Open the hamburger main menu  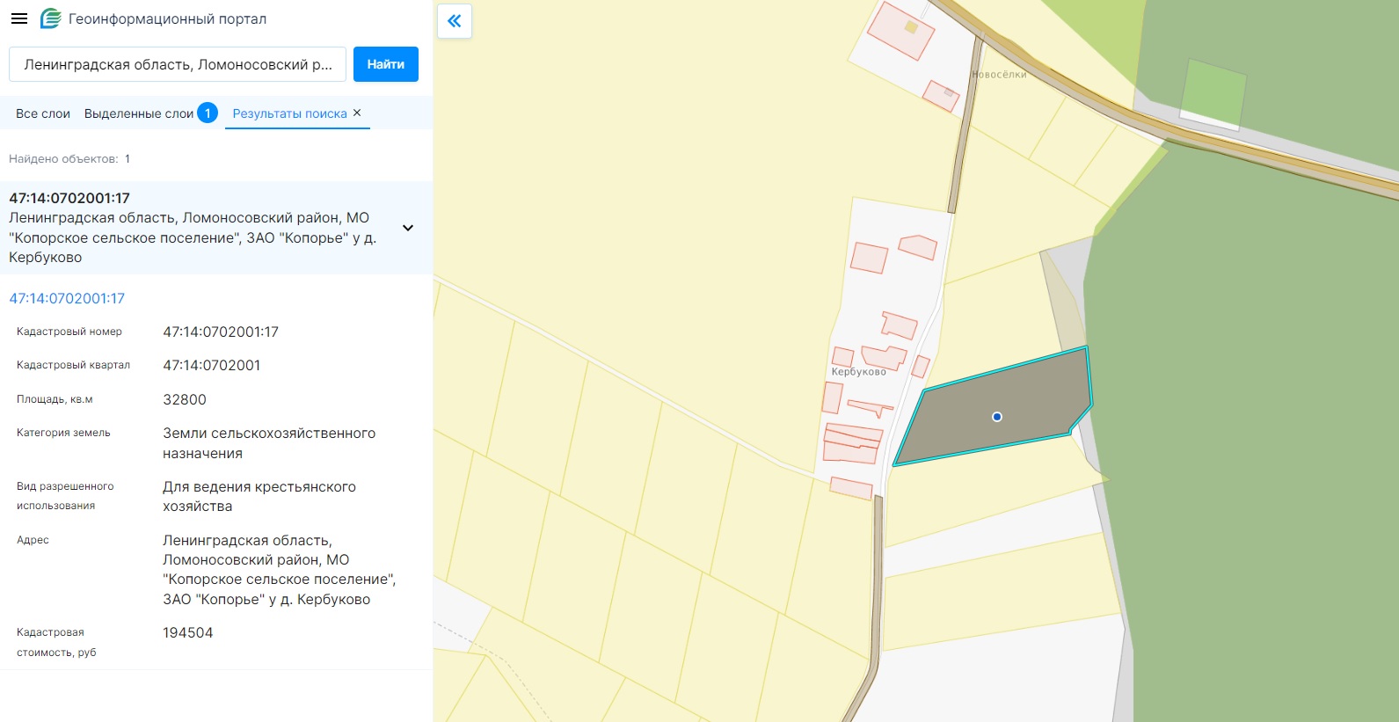click(19, 18)
